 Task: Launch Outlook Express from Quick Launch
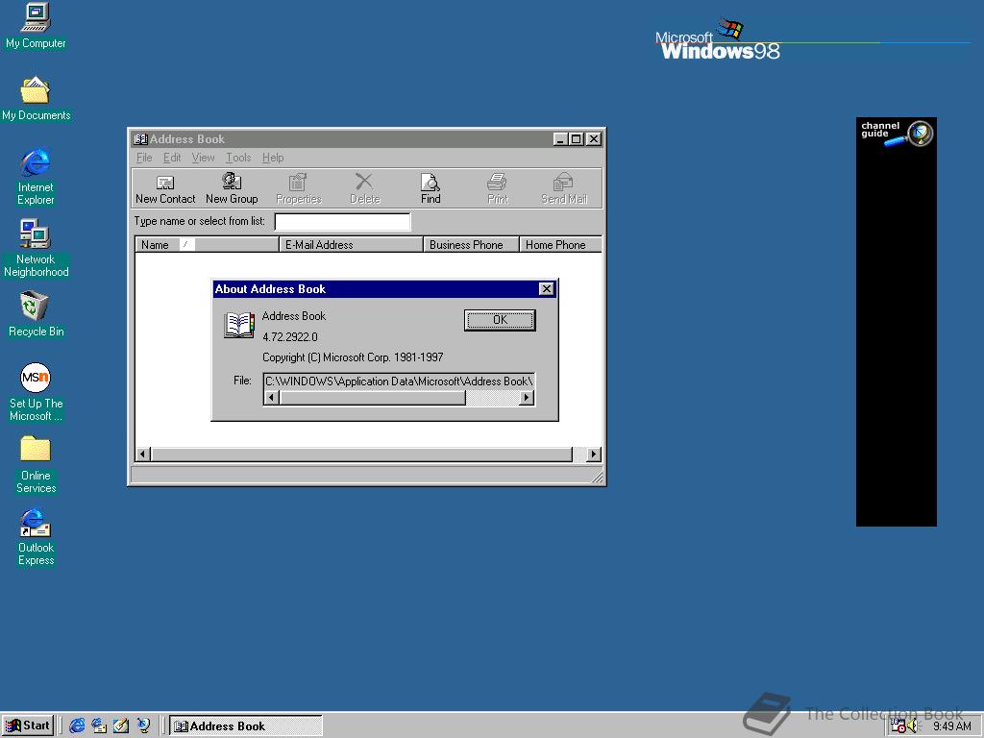(99, 726)
